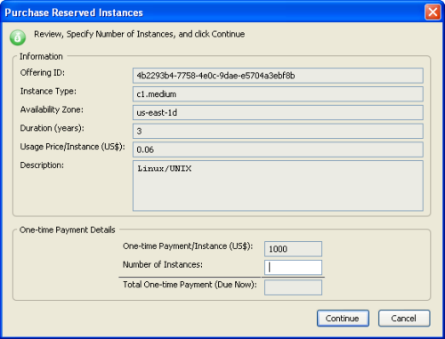Select the Usage Price/Instance field
This screenshot has height=339, width=445.
(278, 149)
